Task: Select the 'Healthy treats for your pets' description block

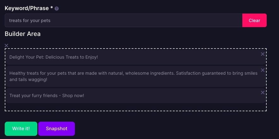Action: (136, 76)
